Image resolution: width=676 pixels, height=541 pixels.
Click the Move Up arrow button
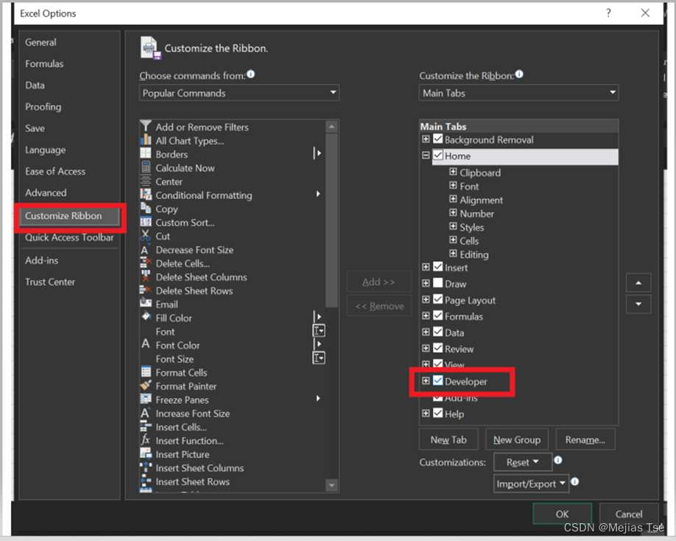[x=638, y=283]
